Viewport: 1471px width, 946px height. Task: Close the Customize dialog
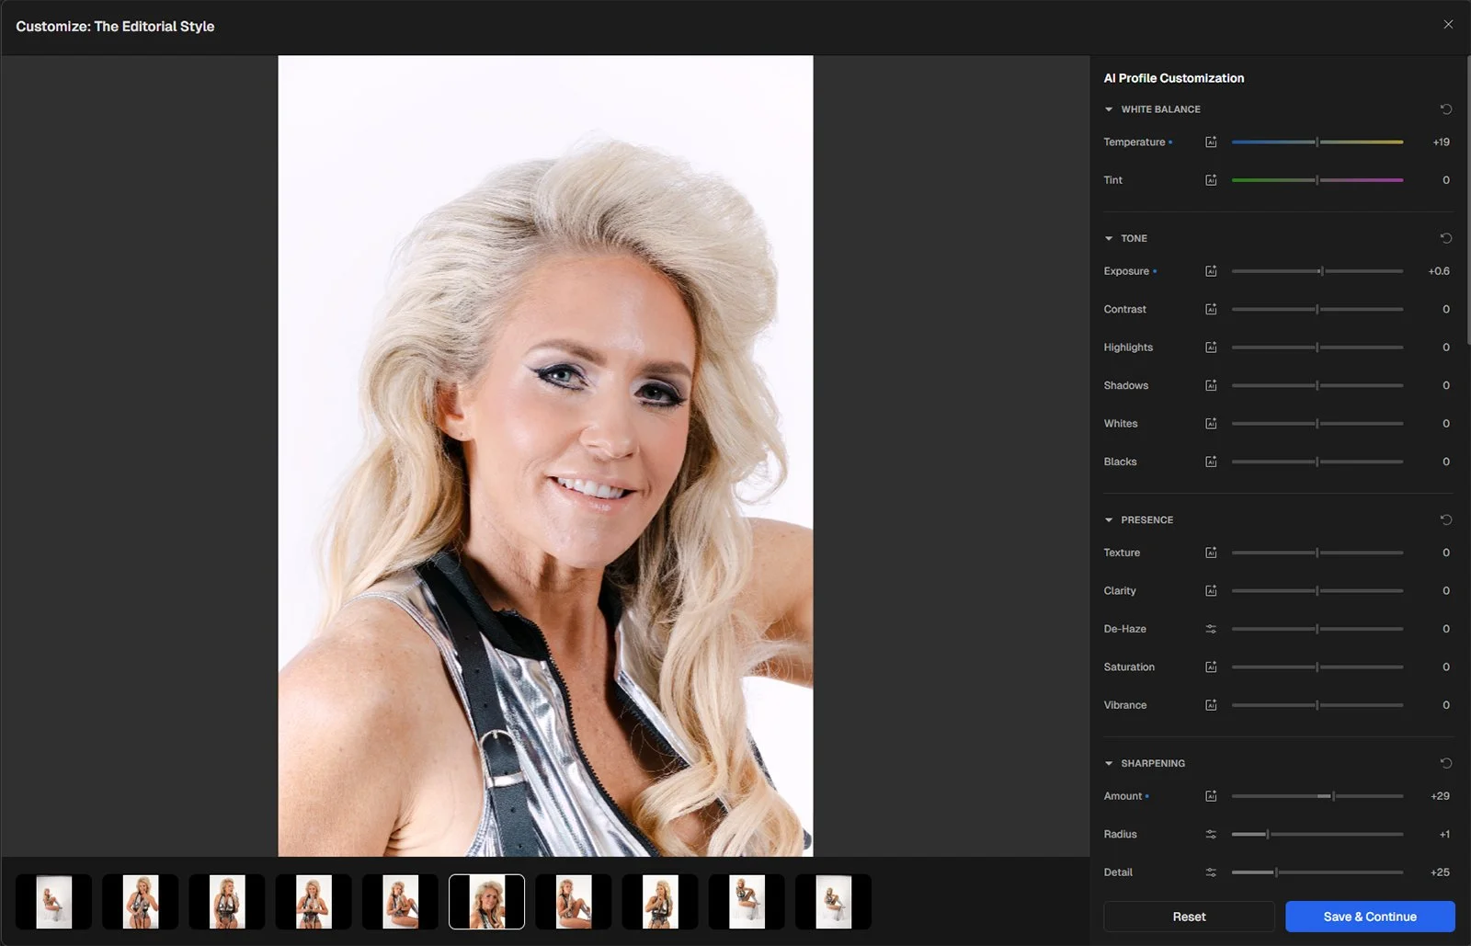1448,25
